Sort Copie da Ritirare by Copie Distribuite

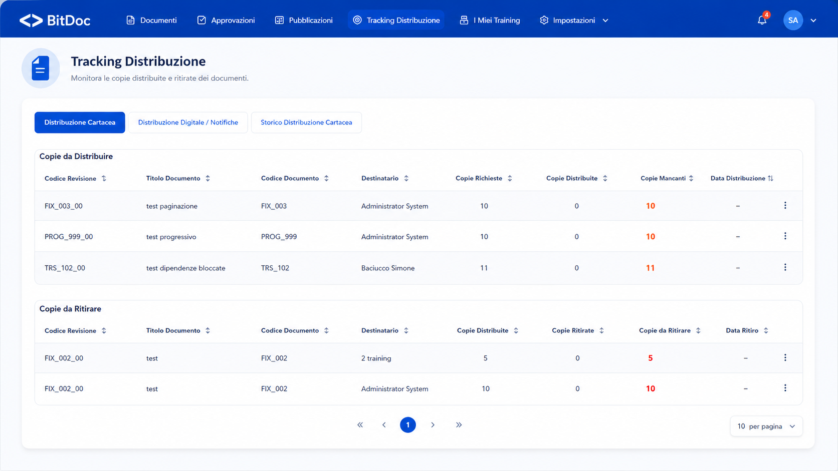click(x=516, y=331)
